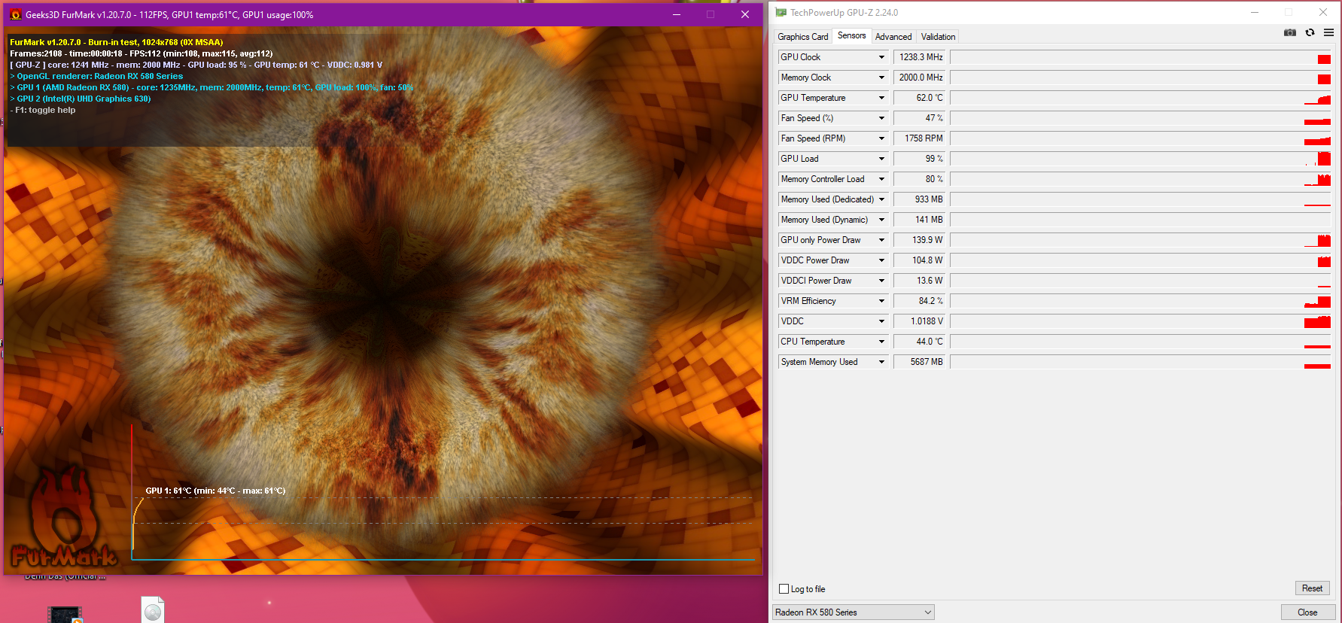Click the Memory Clock value 2000.0 MHz
The width and height of the screenshot is (1342, 623).
[x=921, y=77]
